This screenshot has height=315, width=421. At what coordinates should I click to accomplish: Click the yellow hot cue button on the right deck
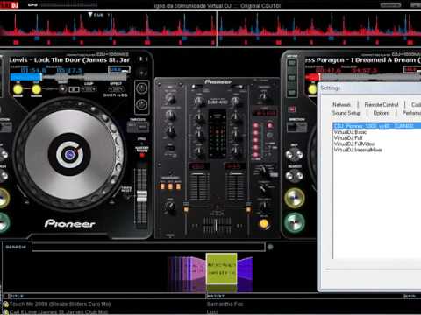312,89
